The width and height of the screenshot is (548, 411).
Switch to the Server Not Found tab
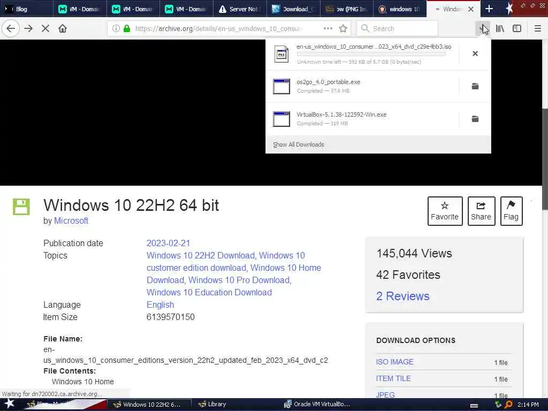point(240,9)
